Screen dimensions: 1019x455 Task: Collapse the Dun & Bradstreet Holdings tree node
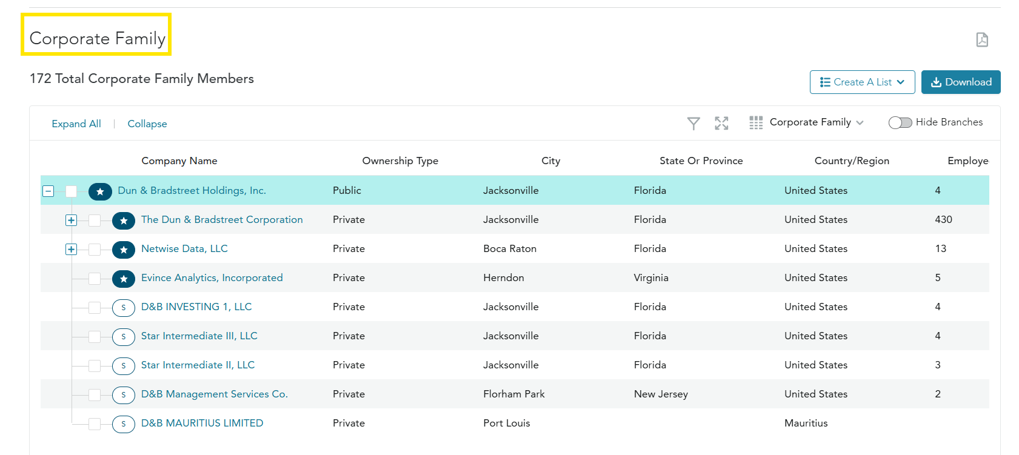click(48, 191)
